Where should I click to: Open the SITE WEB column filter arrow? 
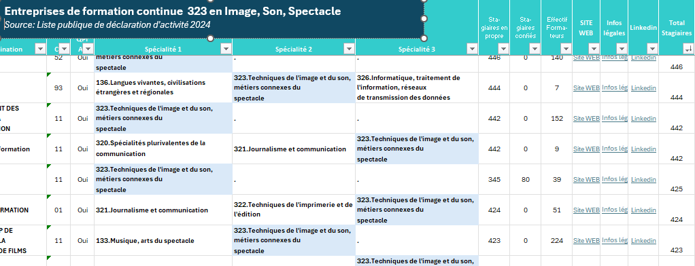point(594,49)
